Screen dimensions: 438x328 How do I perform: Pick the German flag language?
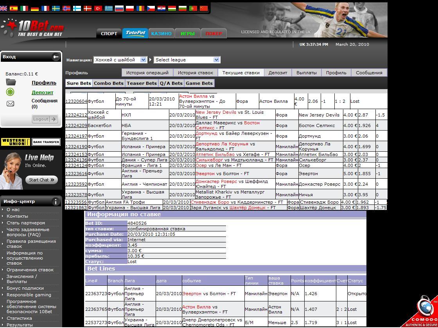tap(35, 8)
